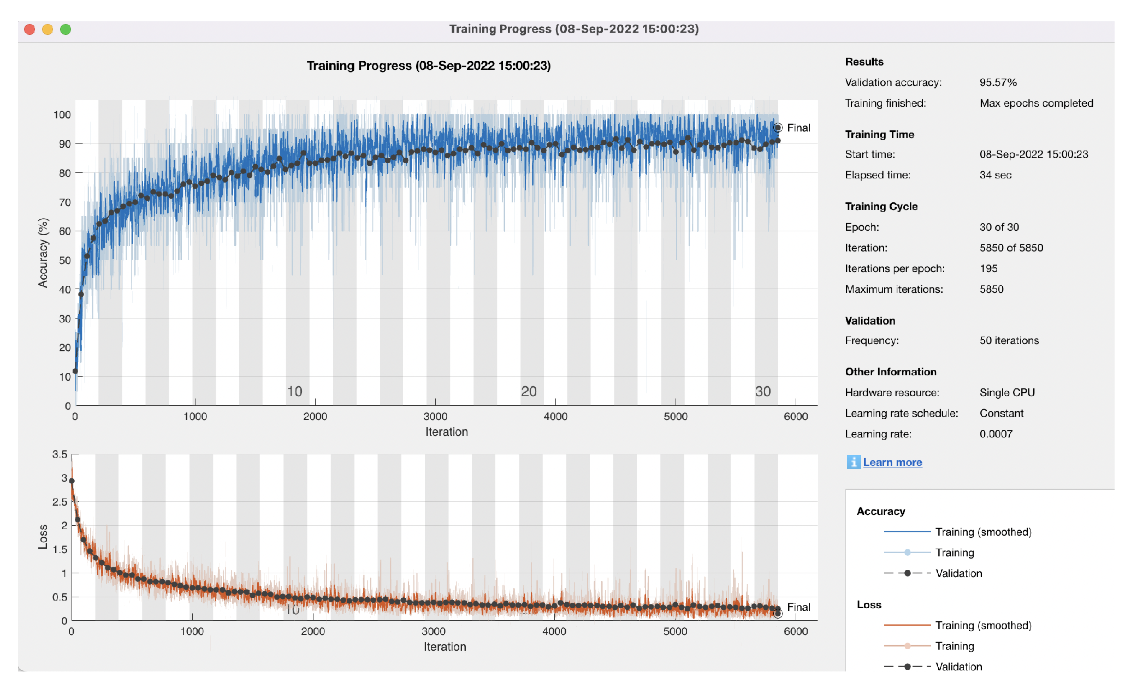Click the light blue Accuracy Training legend entry
This screenshot has width=1137, height=696.
[x=907, y=553]
